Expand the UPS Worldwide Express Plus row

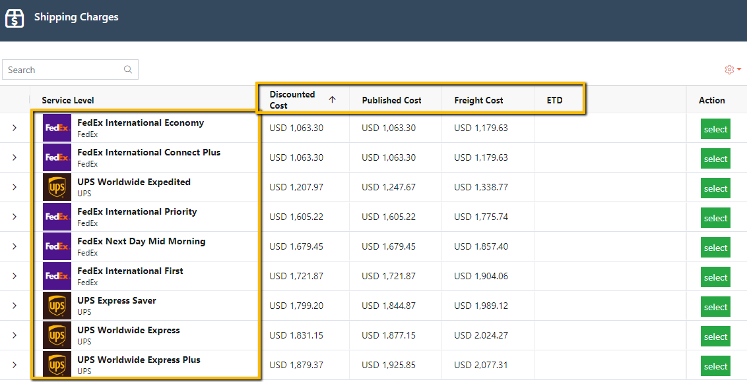point(15,365)
